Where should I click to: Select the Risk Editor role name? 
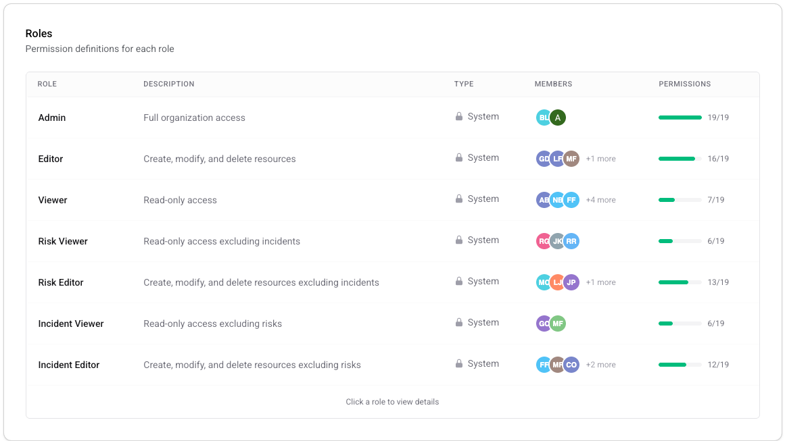point(61,282)
